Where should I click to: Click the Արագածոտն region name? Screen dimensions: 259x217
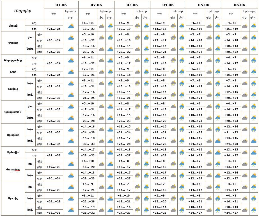[x=13, y=112]
